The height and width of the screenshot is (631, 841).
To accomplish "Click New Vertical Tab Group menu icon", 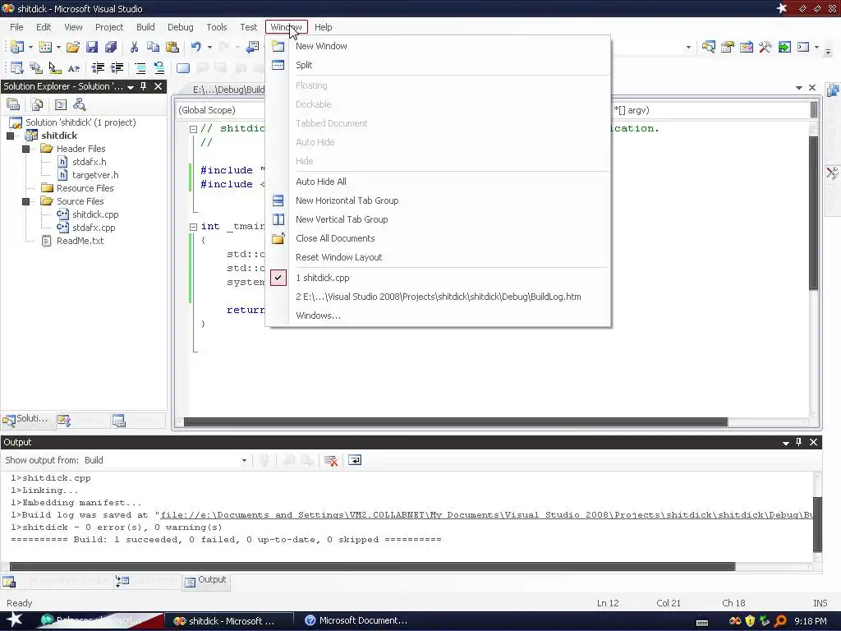I will (x=278, y=219).
